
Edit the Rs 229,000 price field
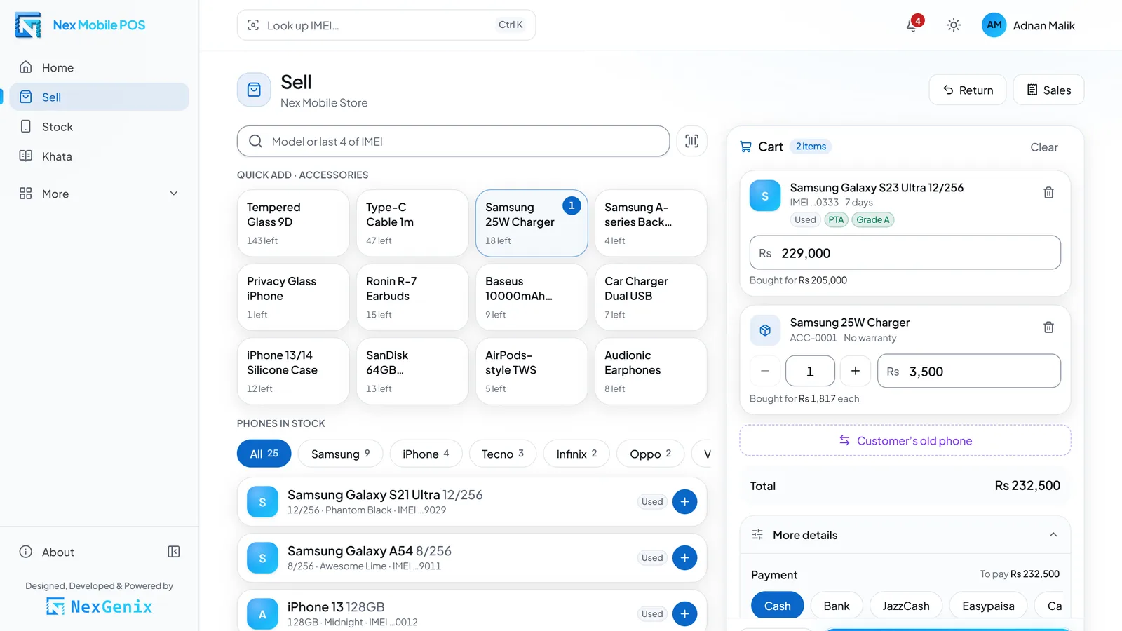click(905, 252)
